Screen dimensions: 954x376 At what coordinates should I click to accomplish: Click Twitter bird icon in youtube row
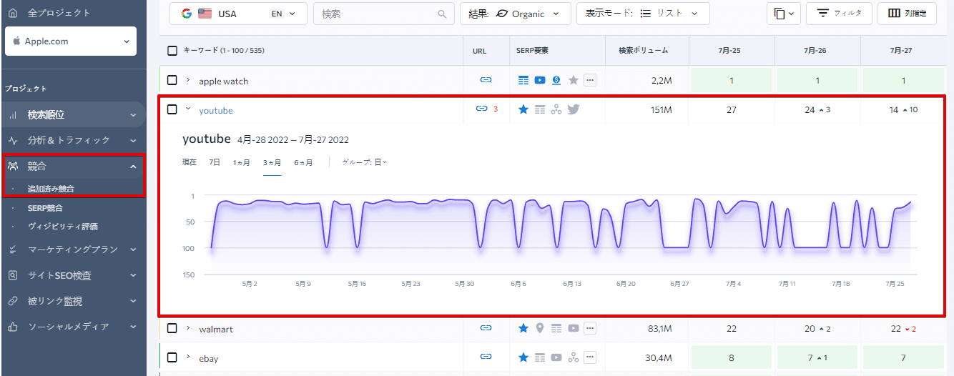click(573, 109)
